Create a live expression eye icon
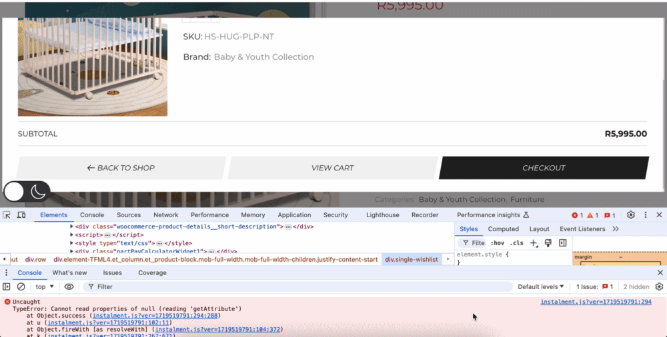The image size is (667, 337). [x=69, y=287]
